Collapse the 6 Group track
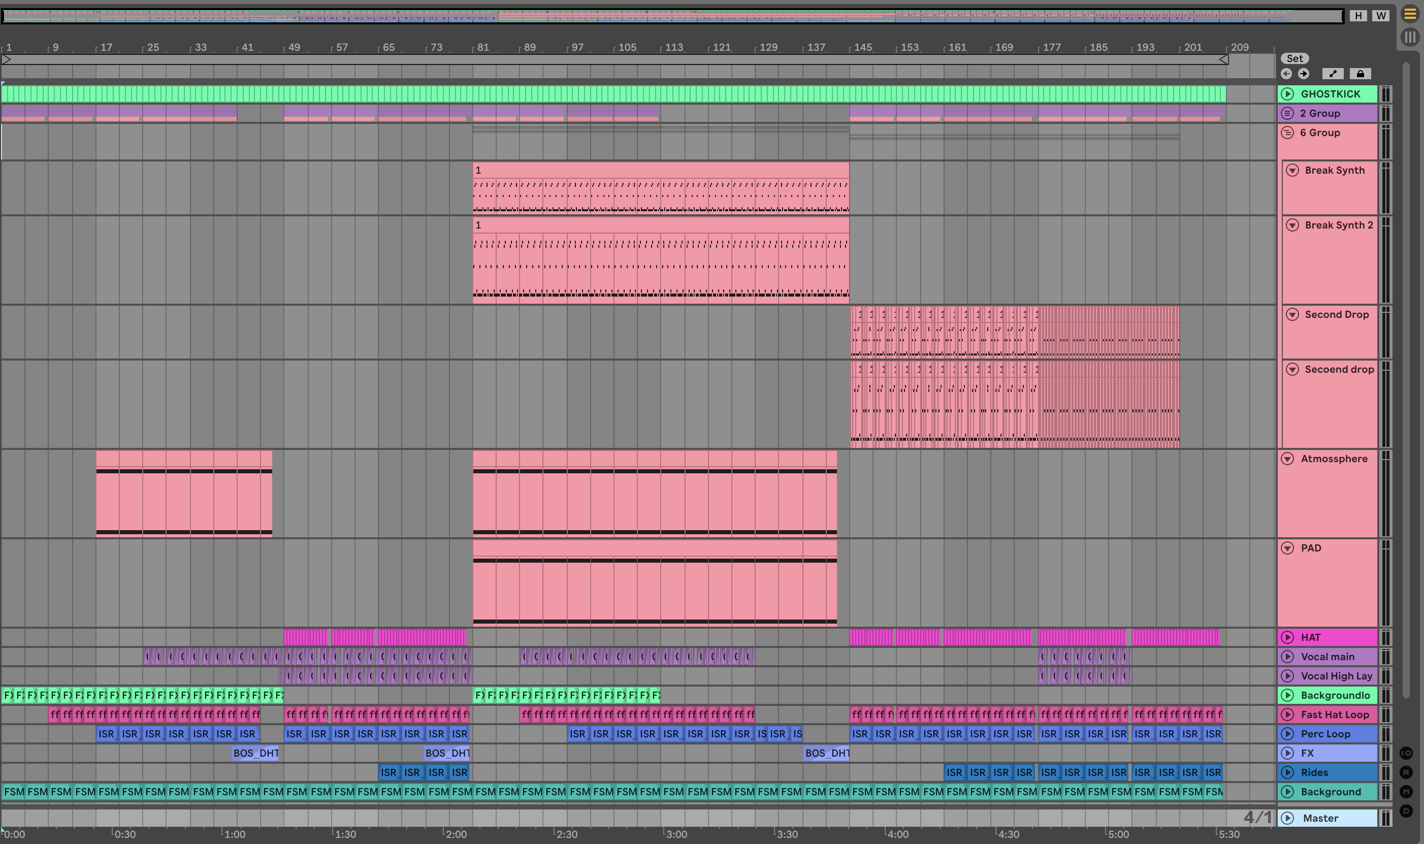The width and height of the screenshot is (1424, 844). click(x=1288, y=133)
